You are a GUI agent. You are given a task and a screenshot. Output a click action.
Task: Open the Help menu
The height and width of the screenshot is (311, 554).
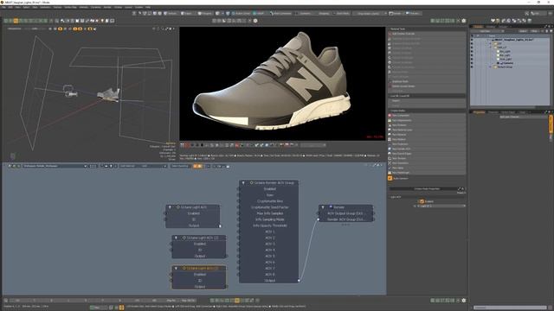[x=148, y=7]
